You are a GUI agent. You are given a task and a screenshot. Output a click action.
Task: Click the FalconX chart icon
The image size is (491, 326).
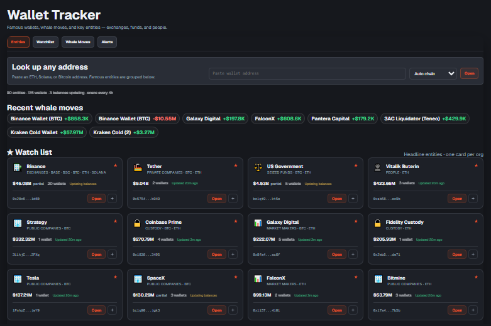(258, 279)
